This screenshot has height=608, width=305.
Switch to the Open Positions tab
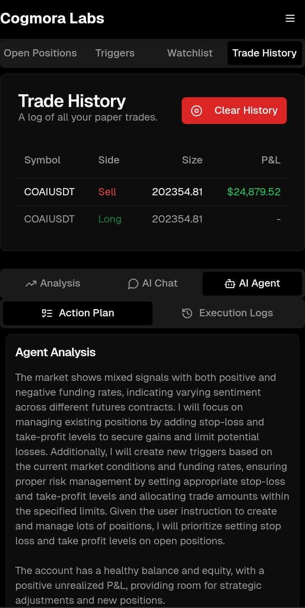(x=40, y=53)
